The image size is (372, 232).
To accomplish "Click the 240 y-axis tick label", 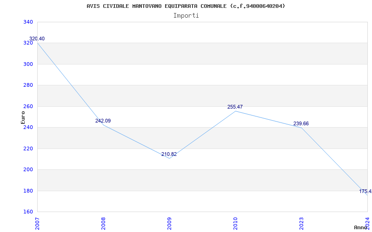I will [x=28, y=127].
